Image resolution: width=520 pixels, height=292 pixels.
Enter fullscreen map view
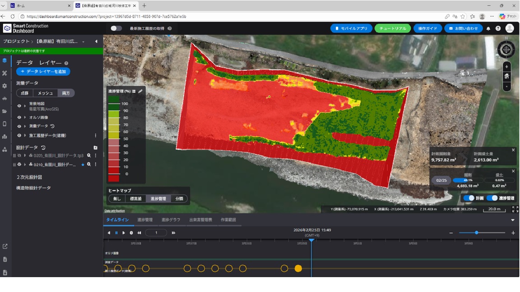(x=515, y=209)
